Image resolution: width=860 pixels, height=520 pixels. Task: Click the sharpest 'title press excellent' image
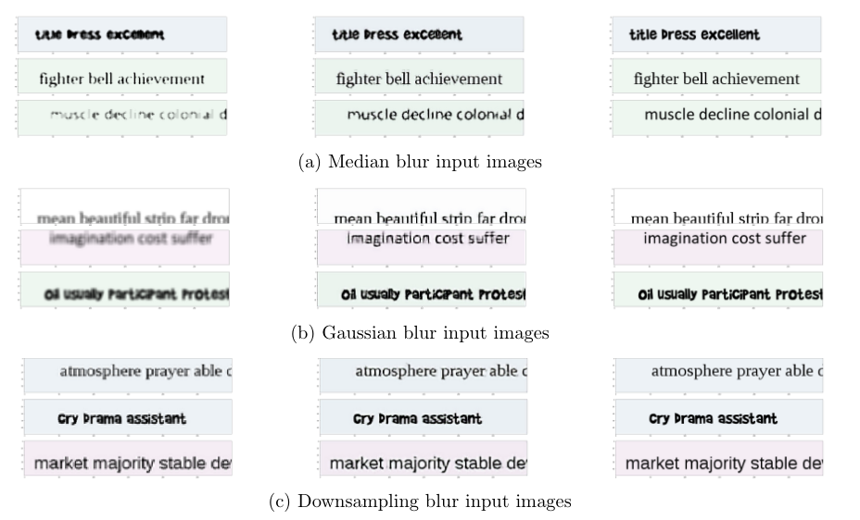[716, 34]
